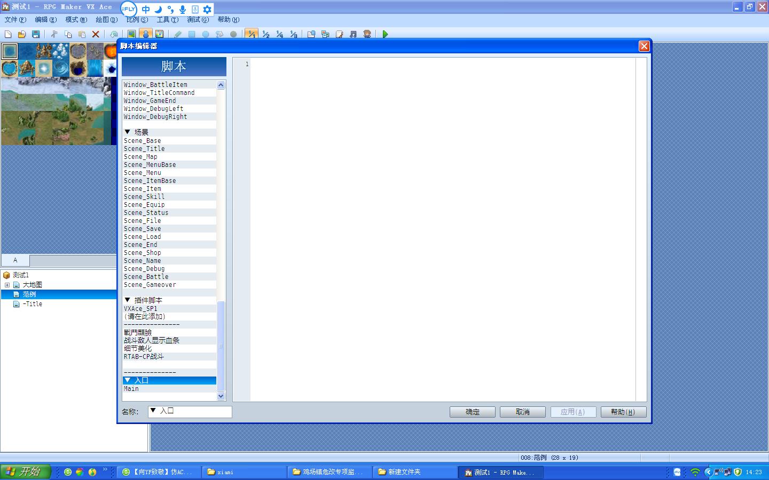The width and height of the screenshot is (769, 480).
Task: Open the 文件 menu
Action: point(15,20)
